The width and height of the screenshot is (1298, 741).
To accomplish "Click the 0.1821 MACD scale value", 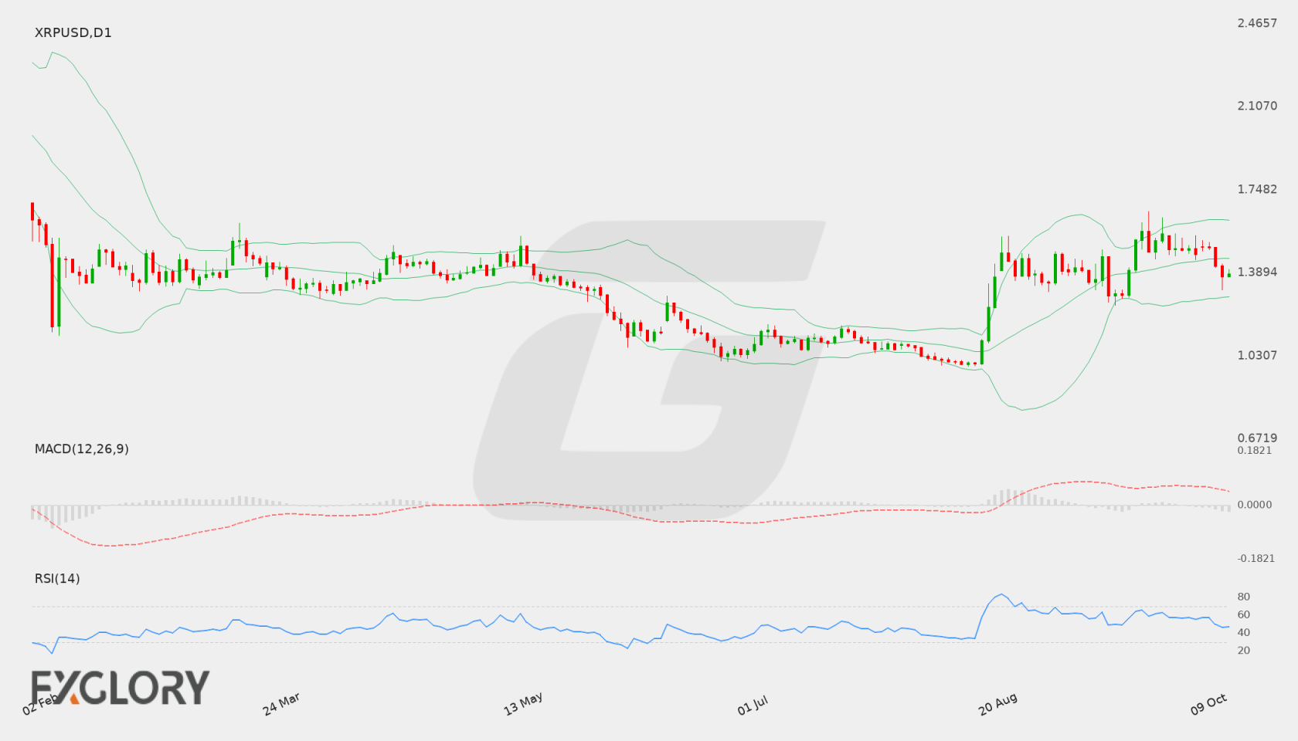I will (1254, 450).
